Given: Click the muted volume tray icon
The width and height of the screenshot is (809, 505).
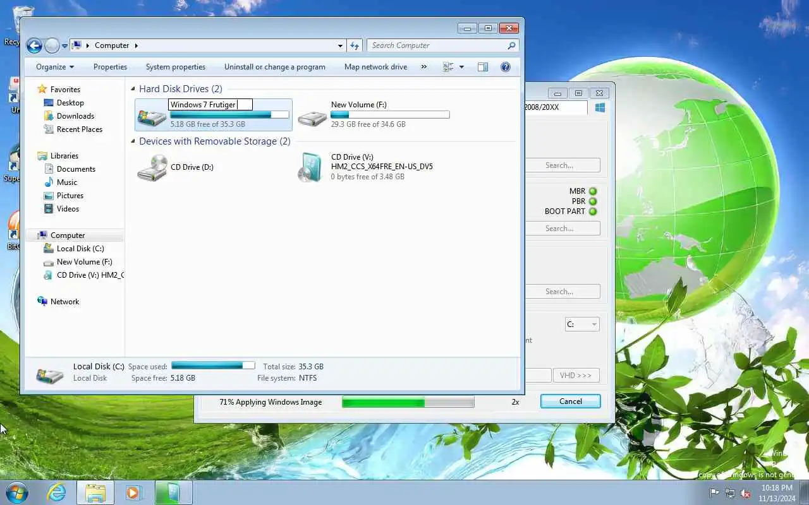Looking at the screenshot, I should click(746, 493).
